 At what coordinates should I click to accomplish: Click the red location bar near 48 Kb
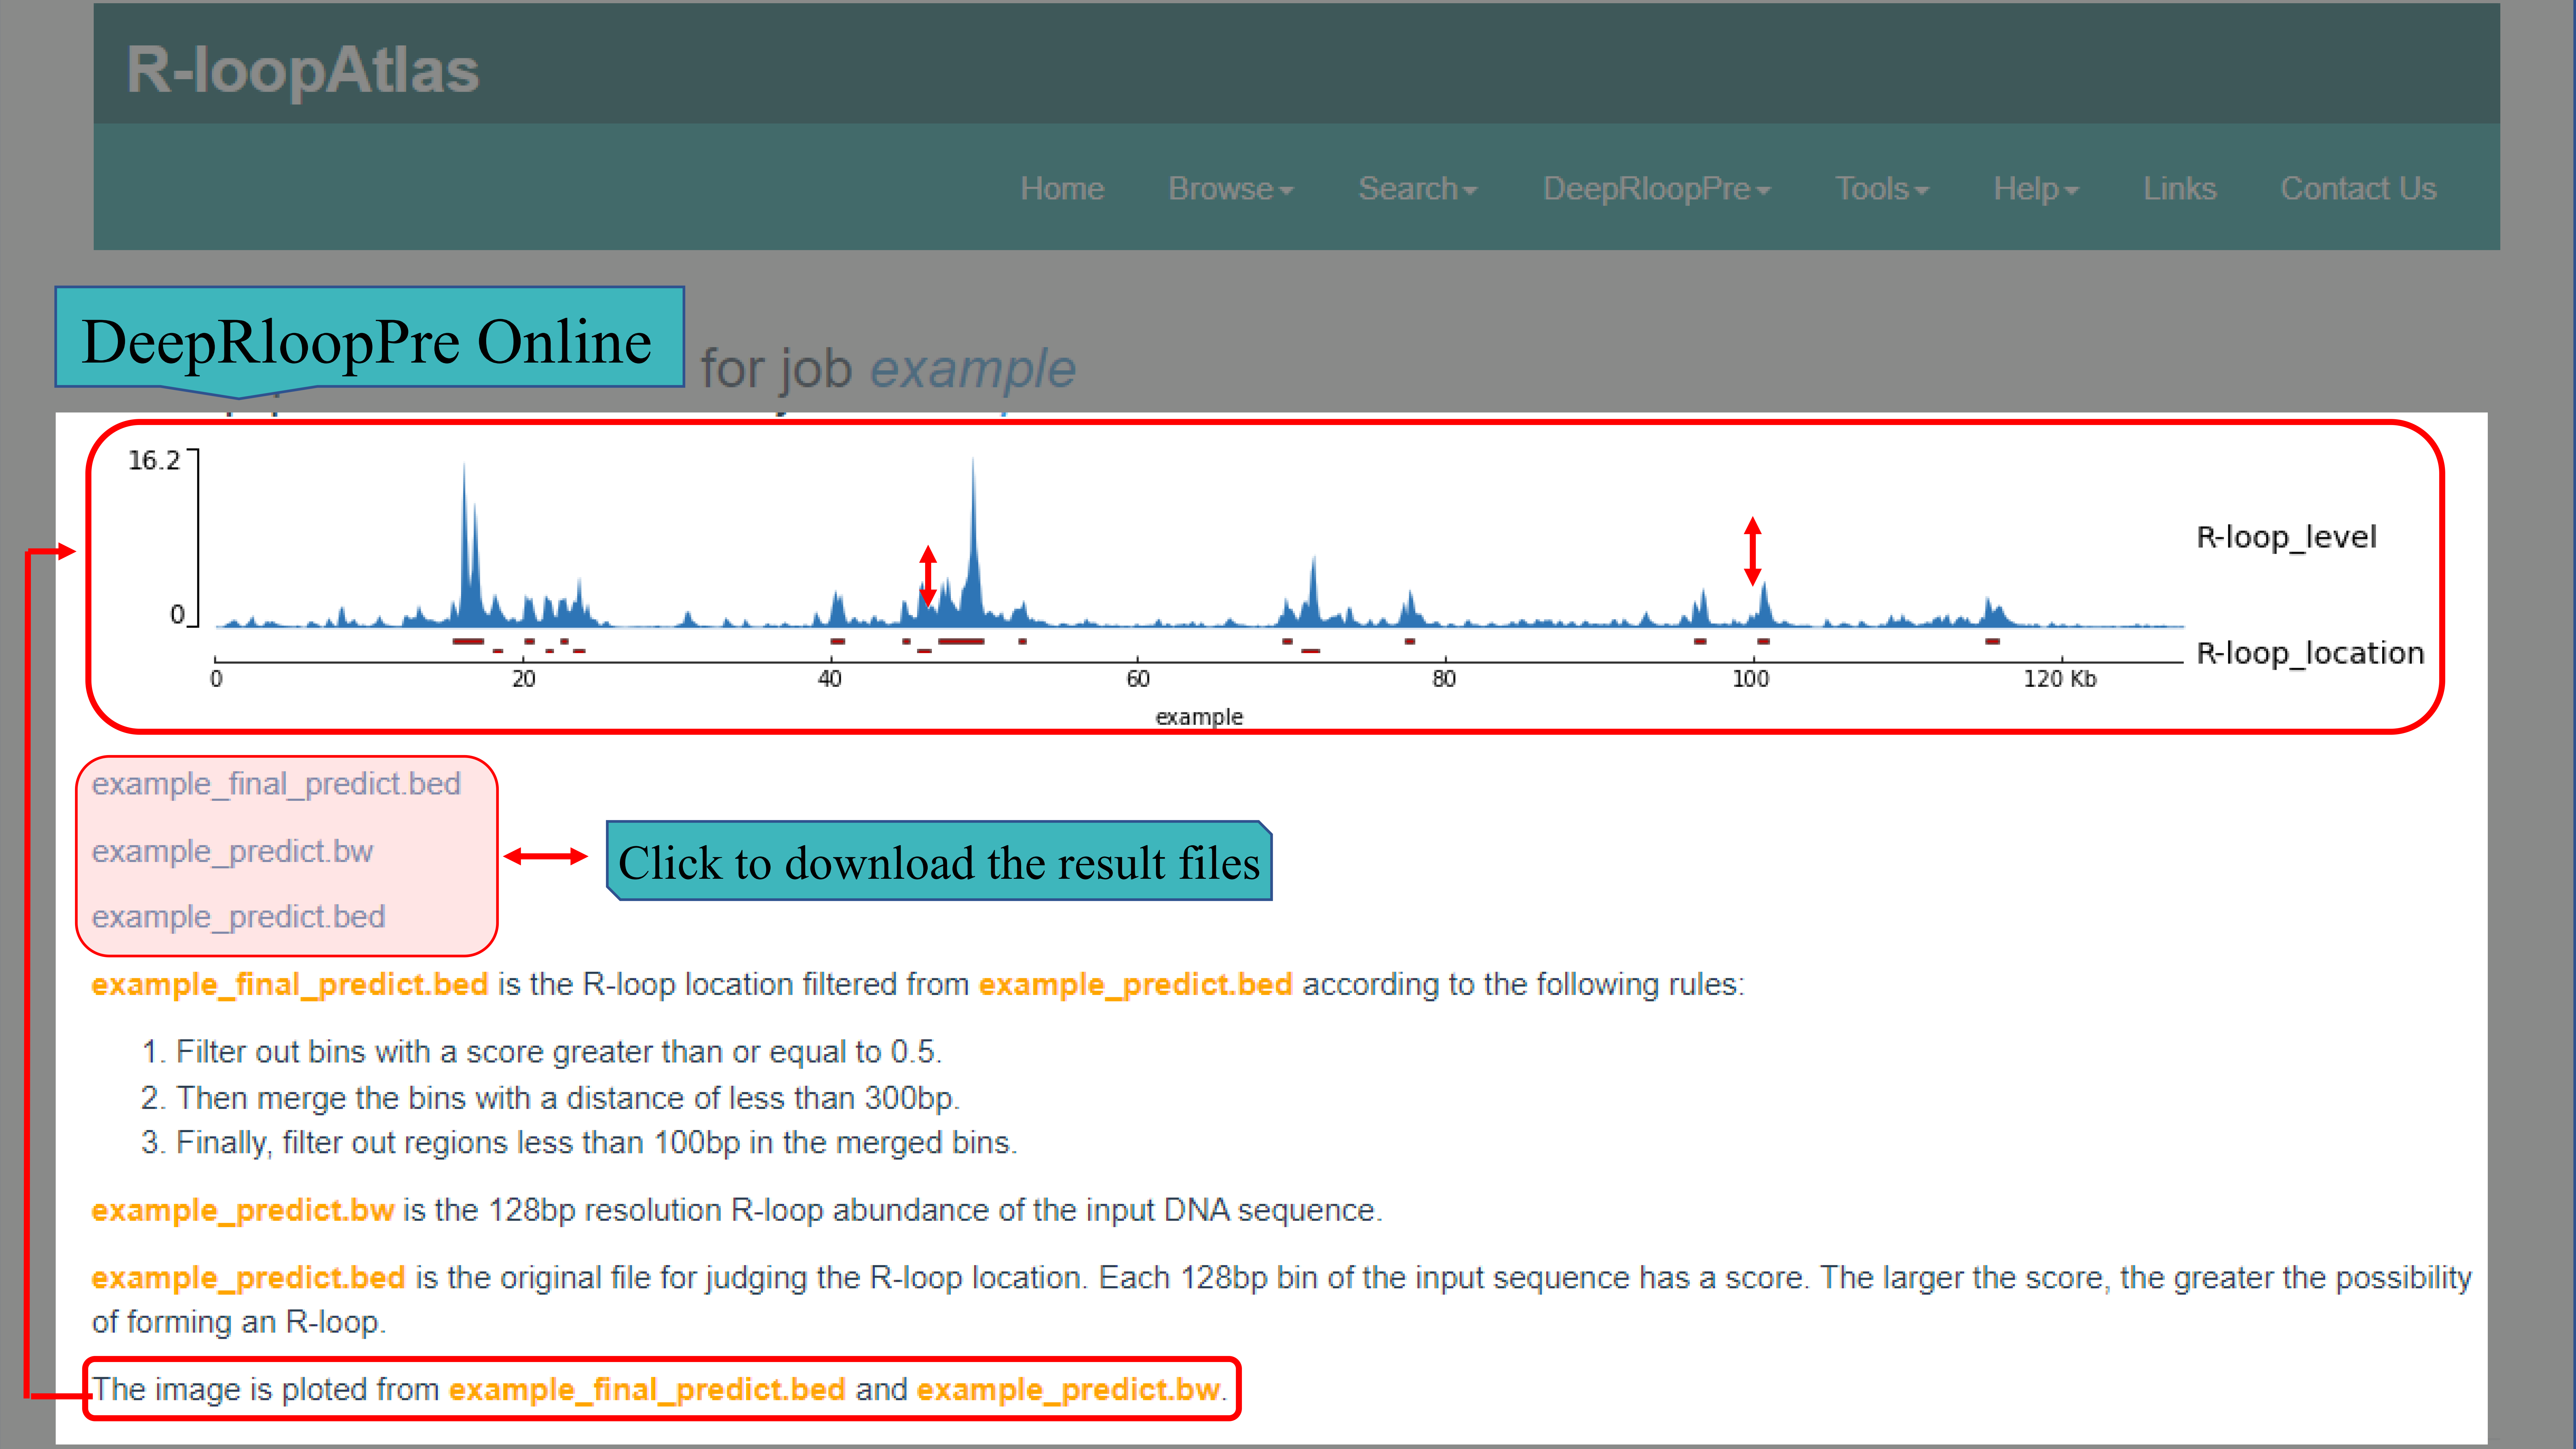961,641
